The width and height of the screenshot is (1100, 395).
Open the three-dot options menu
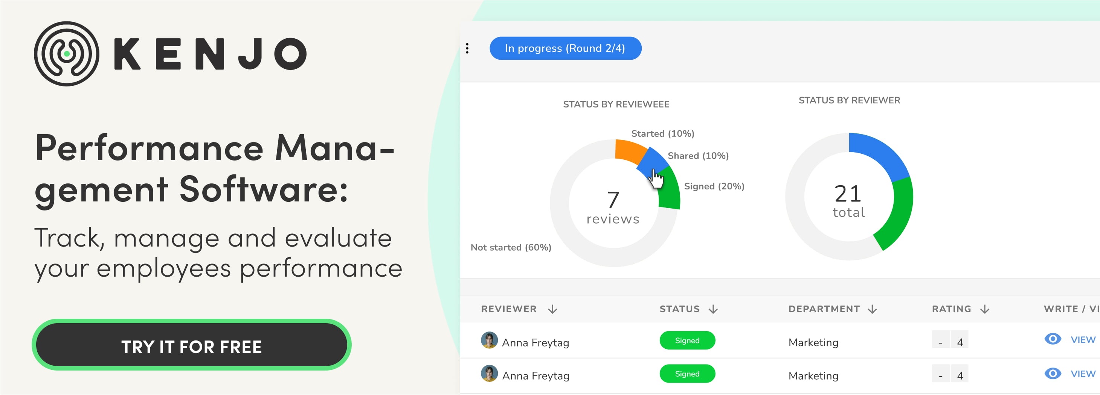click(x=467, y=48)
